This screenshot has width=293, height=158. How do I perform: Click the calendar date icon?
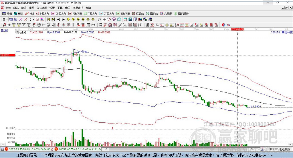coord(125,19)
